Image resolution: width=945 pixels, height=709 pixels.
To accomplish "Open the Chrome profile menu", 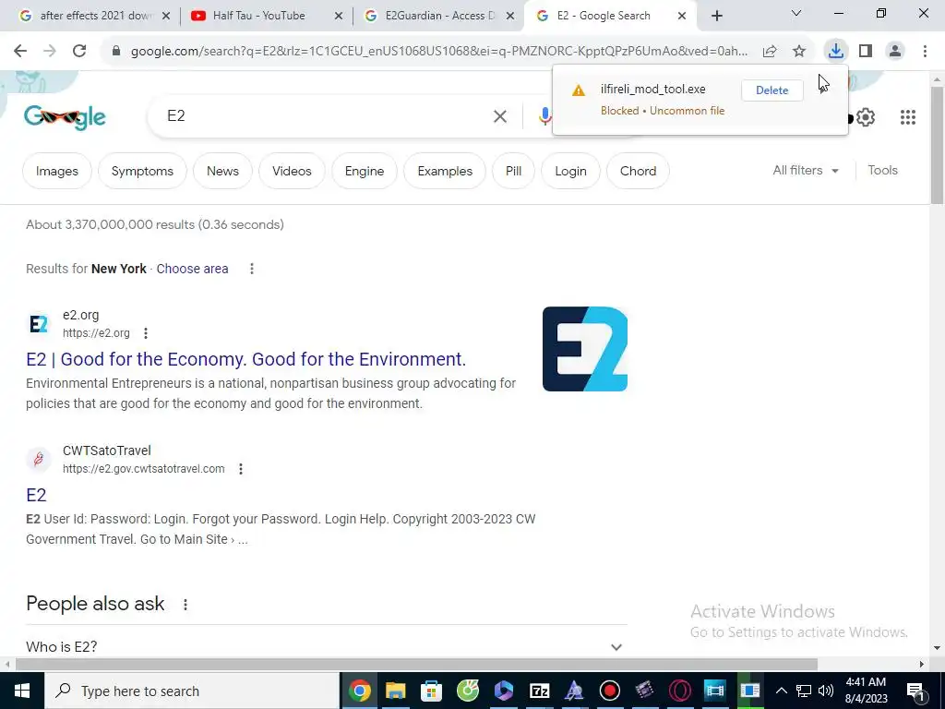I will tap(895, 52).
